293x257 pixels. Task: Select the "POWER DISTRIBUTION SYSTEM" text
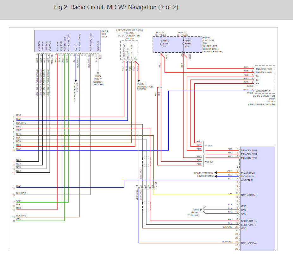pyautogui.click(x=145, y=87)
